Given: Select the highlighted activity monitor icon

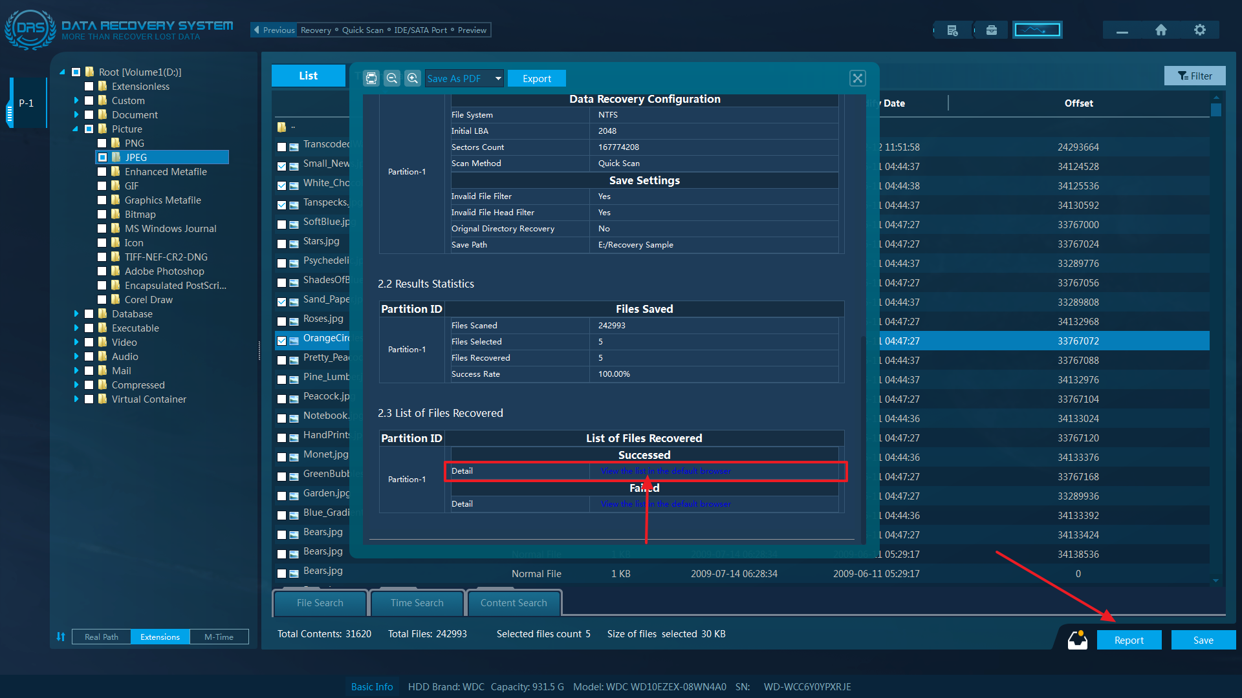Looking at the screenshot, I should coord(1037,29).
